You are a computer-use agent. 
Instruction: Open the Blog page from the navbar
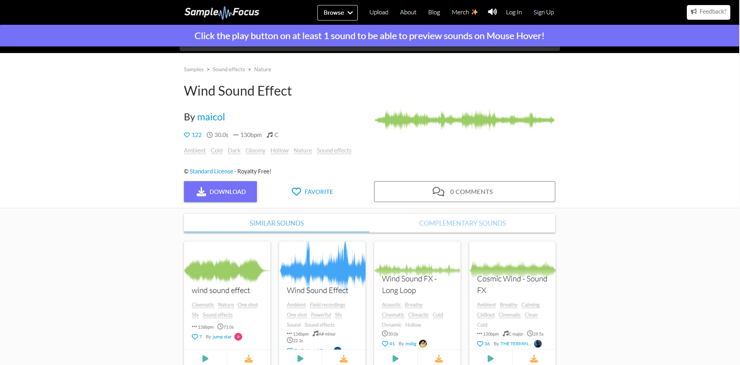433,12
